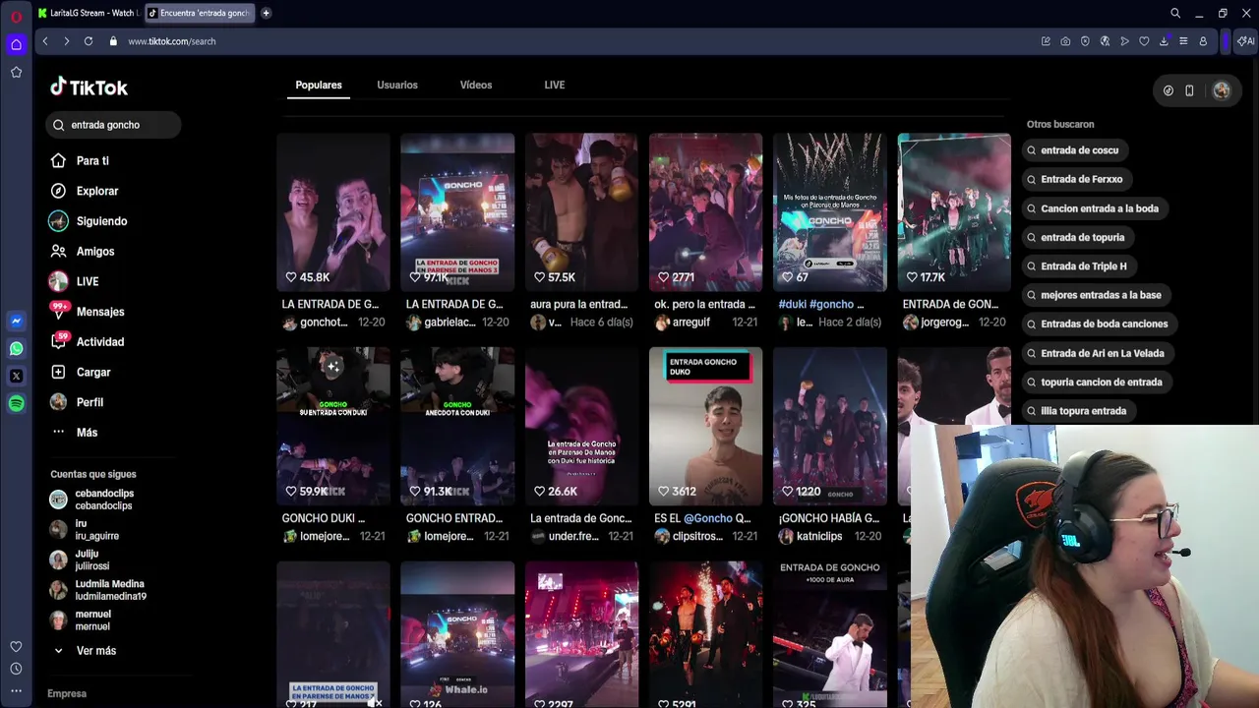Switch to the LIVE search tab
Viewport: 1259px width, 708px height.
click(x=555, y=86)
